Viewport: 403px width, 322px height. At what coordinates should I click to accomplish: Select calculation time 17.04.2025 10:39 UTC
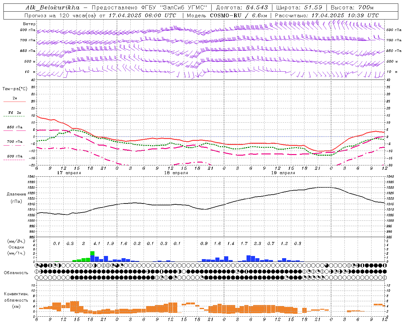pyautogui.click(x=345, y=15)
